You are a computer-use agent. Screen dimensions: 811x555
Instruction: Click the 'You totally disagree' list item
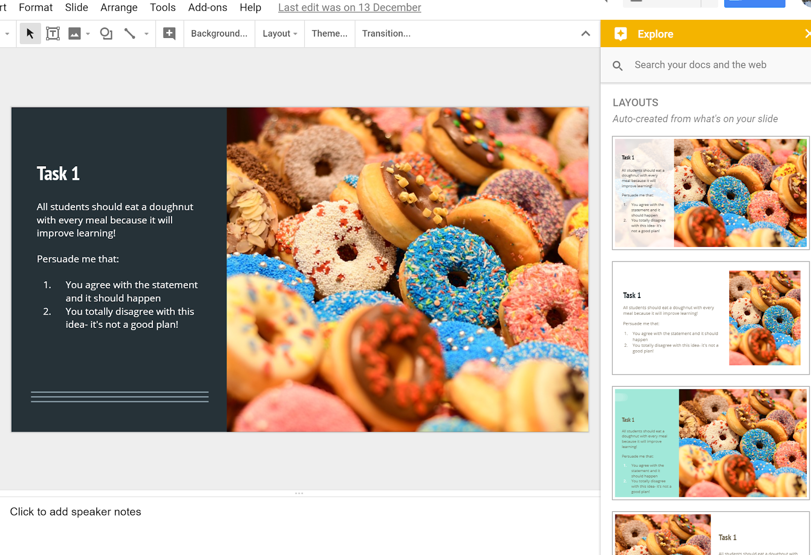coord(130,318)
